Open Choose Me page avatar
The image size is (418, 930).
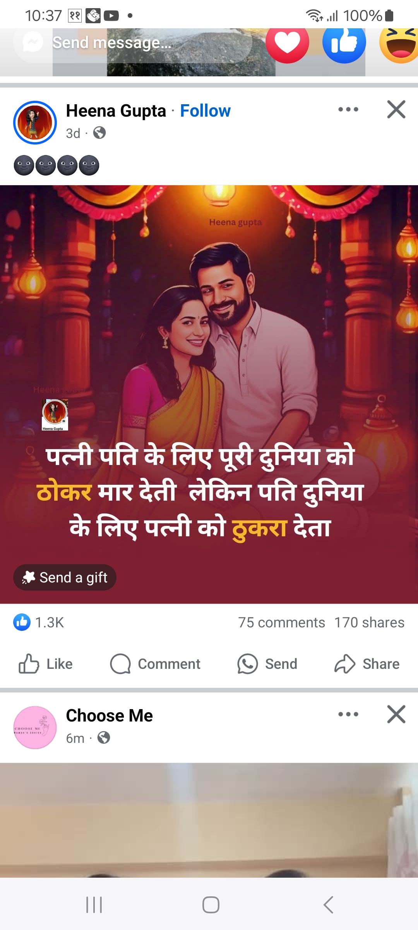[35, 727]
